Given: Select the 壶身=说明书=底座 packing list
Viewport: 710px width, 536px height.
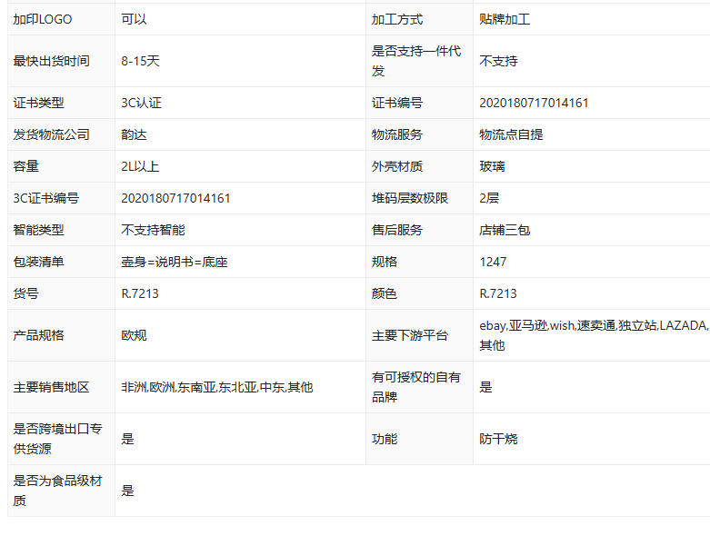Looking at the screenshot, I should (174, 262).
